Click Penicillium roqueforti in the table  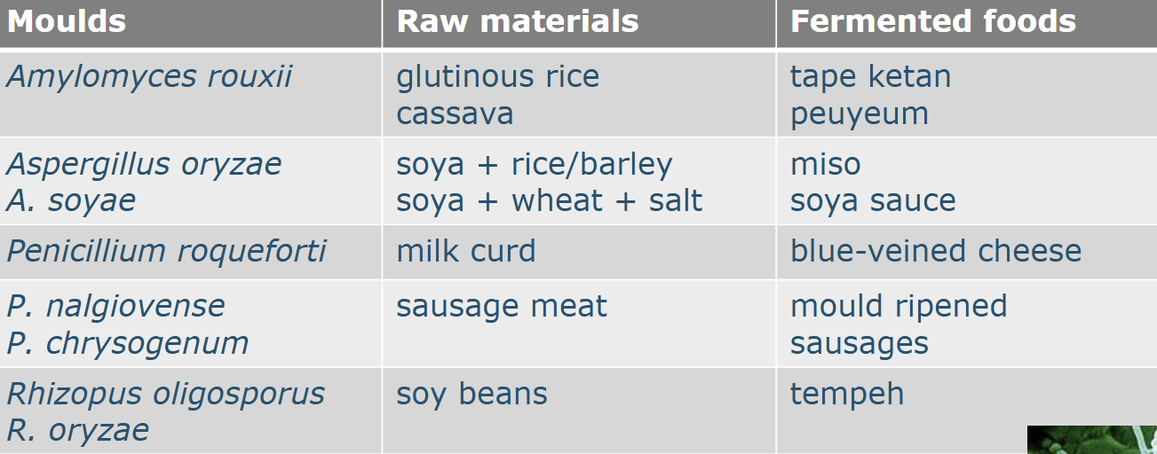(166, 251)
